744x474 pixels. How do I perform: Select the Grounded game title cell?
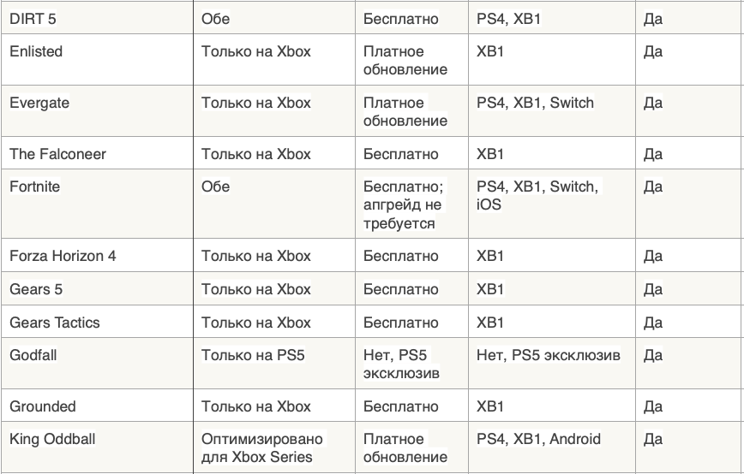coord(43,406)
